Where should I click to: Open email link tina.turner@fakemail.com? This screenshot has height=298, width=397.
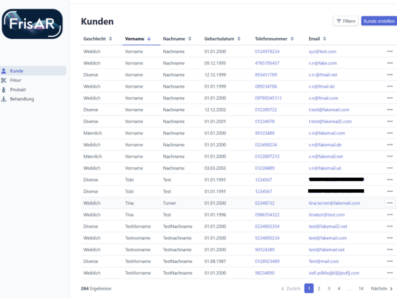click(x=334, y=203)
